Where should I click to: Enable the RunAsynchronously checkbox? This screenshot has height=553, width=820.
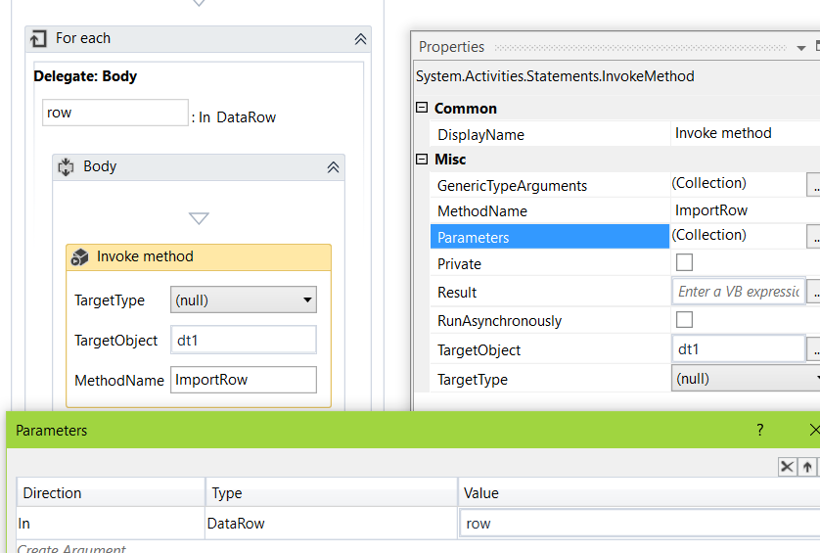tap(685, 320)
